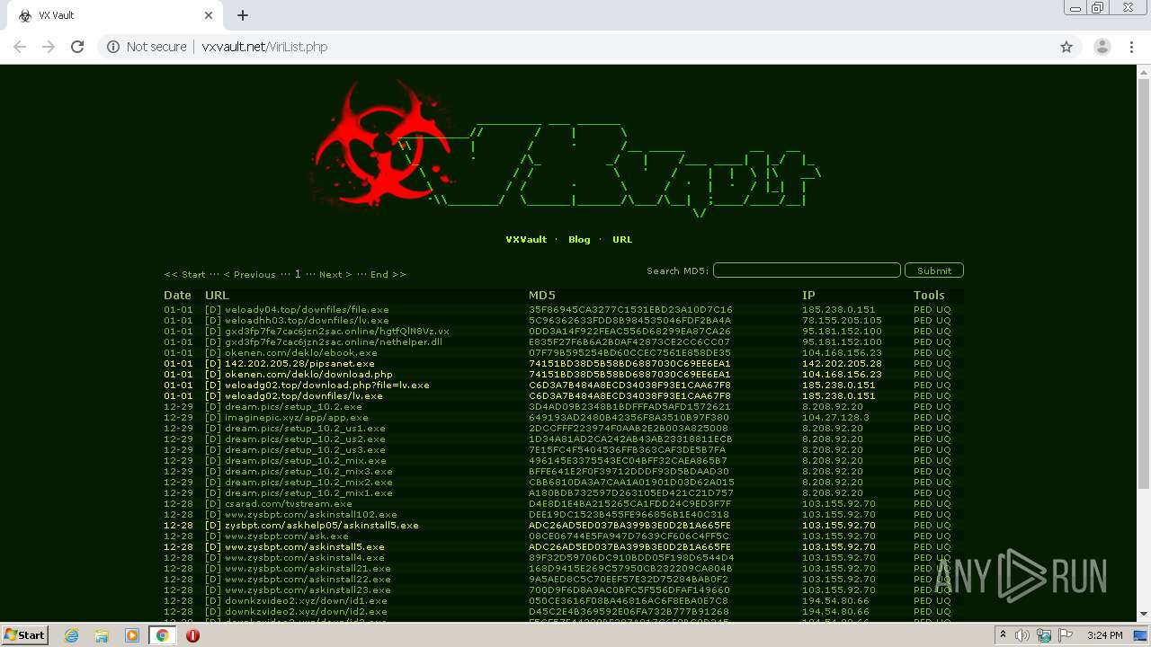This screenshot has width=1151, height=647.
Task: Go to the Next > page link
Action: click(335, 274)
